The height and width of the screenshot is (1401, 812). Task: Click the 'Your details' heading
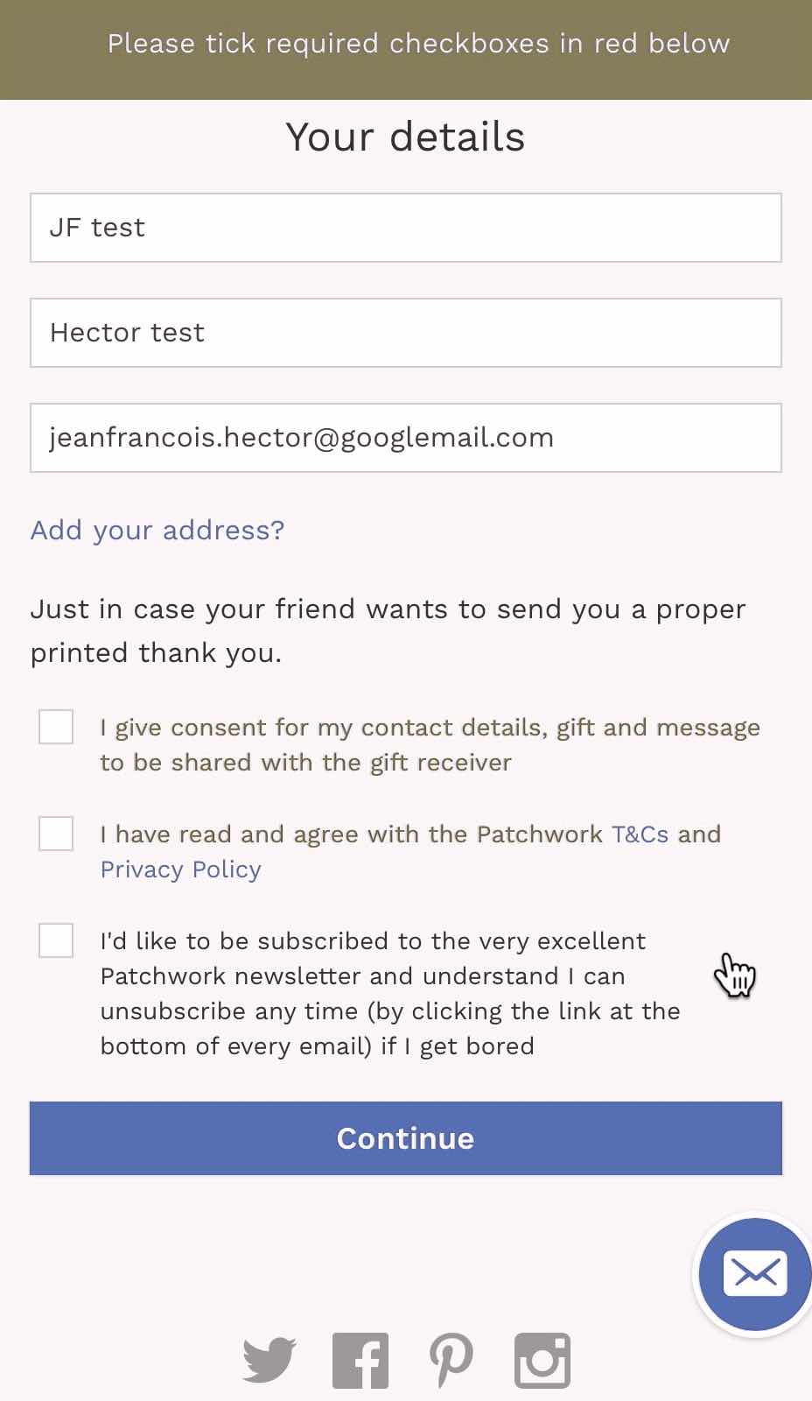[405, 137]
